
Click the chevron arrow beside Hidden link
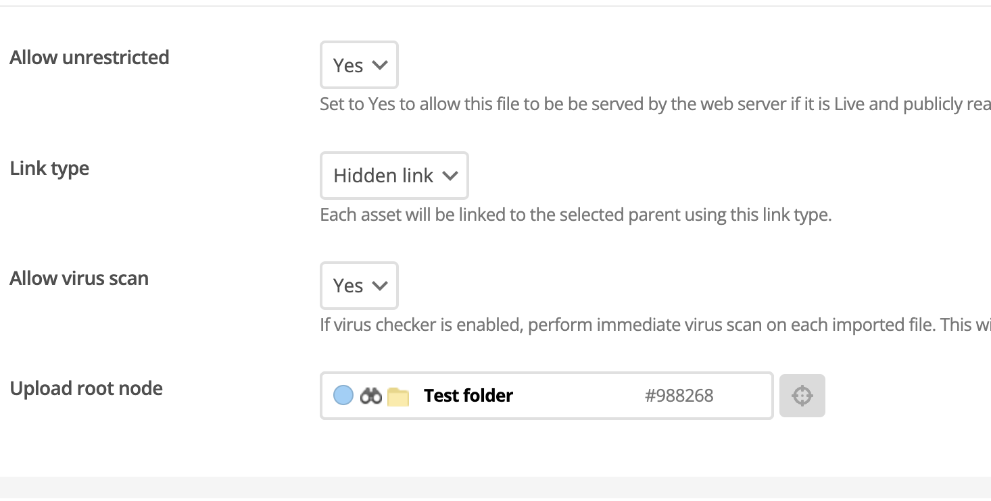coord(450,176)
